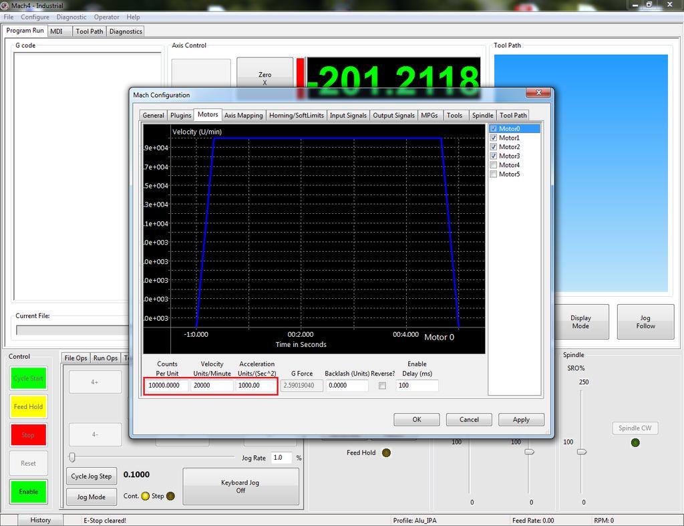Click the Spindle CW button
This screenshot has width=684, height=526.
(635, 428)
